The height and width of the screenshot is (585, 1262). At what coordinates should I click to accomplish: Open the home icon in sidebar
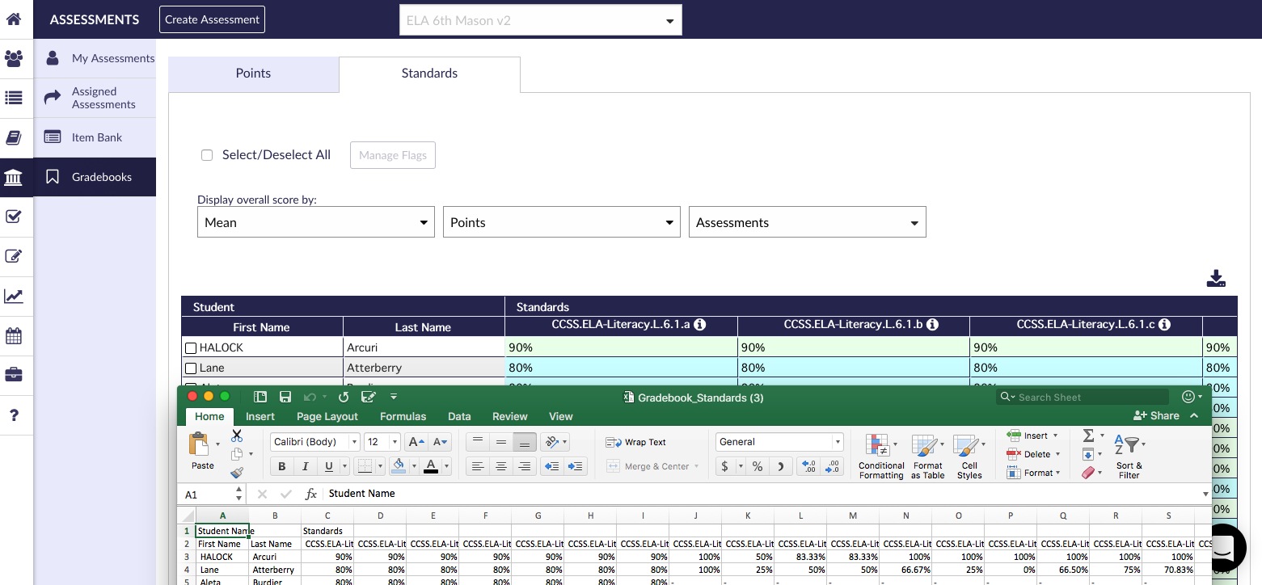click(14, 19)
